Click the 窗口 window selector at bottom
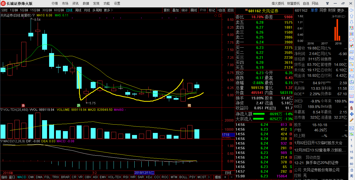355x180 pixels. click(x=12, y=177)
